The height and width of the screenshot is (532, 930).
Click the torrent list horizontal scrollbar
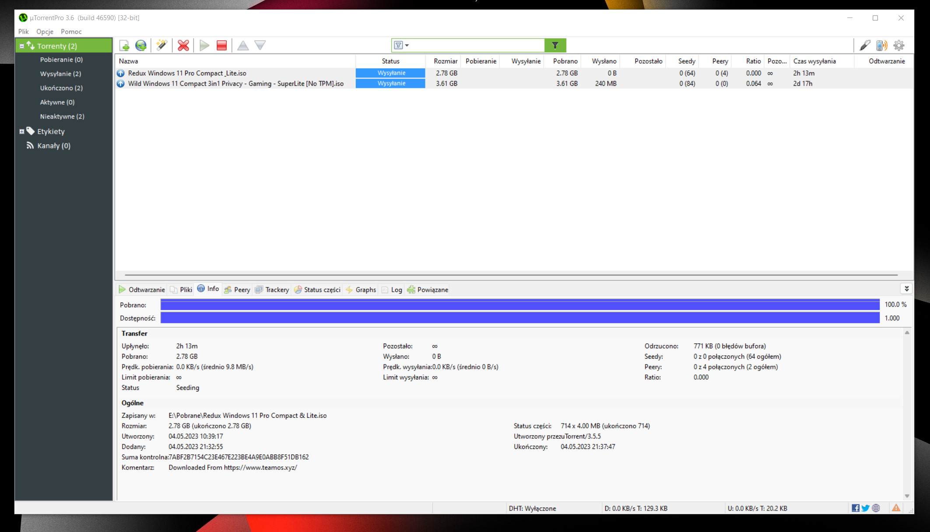(511, 275)
